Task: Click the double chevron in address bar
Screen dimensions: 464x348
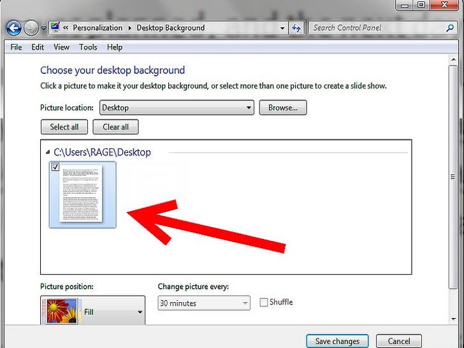Action: tap(66, 27)
